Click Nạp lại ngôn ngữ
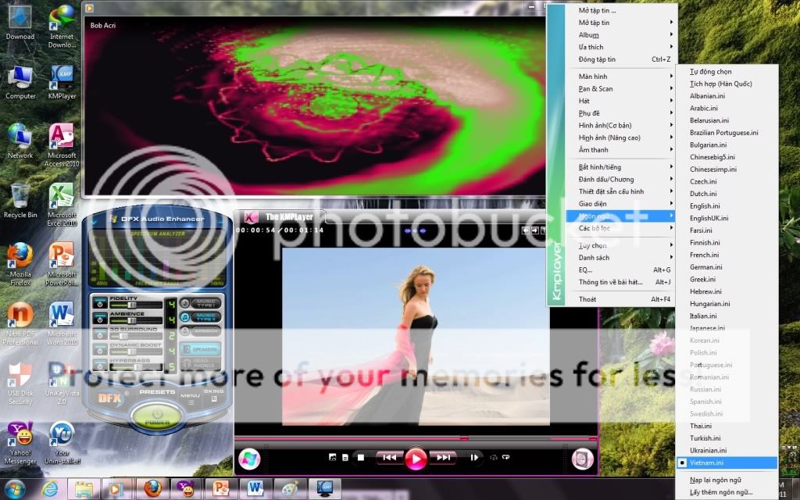The image size is (800, 500). click(727, 480)
